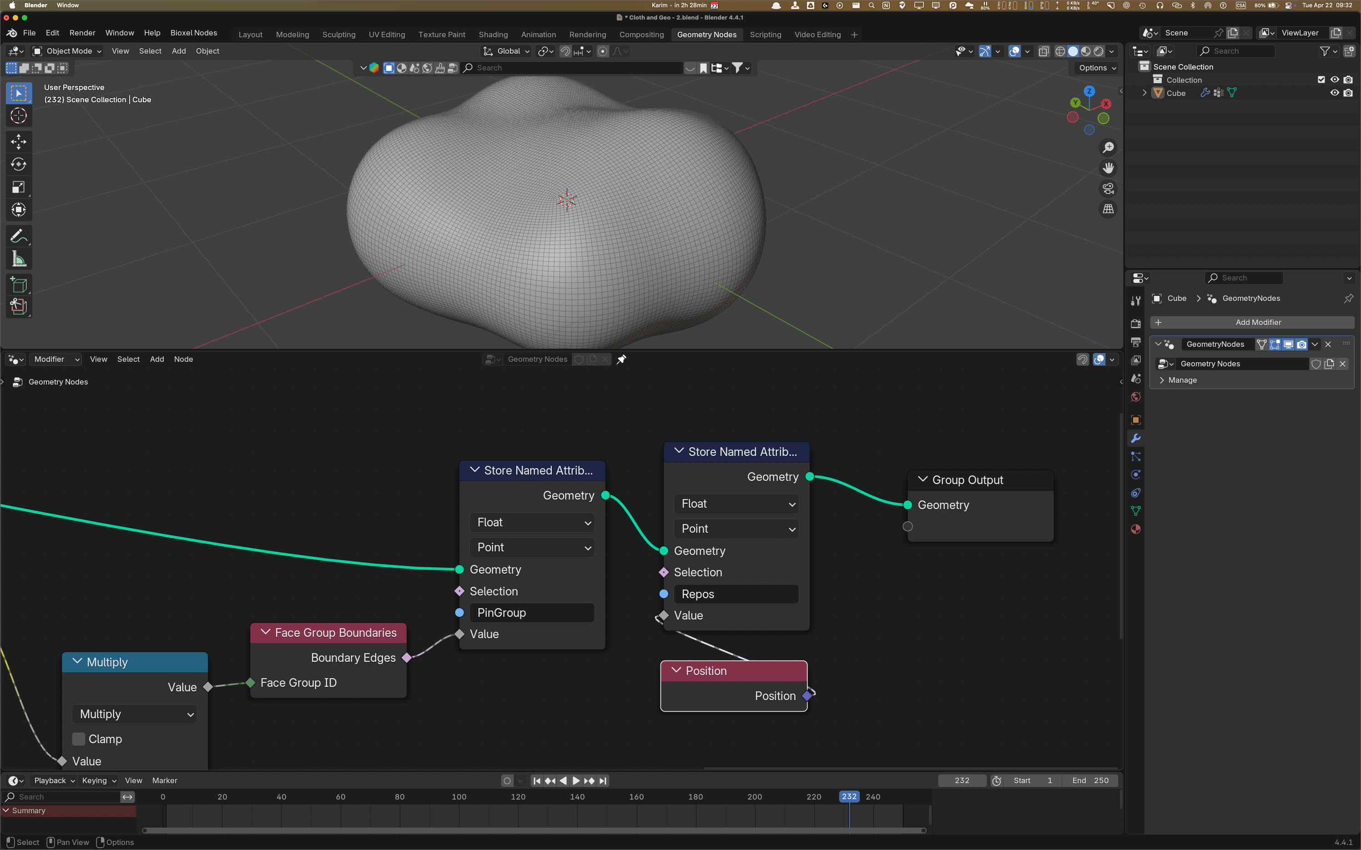Image resolution: width=1361 pixels, height=850 pixels.
Task: Click the Repos name field
Action: (x=736, y=594)
